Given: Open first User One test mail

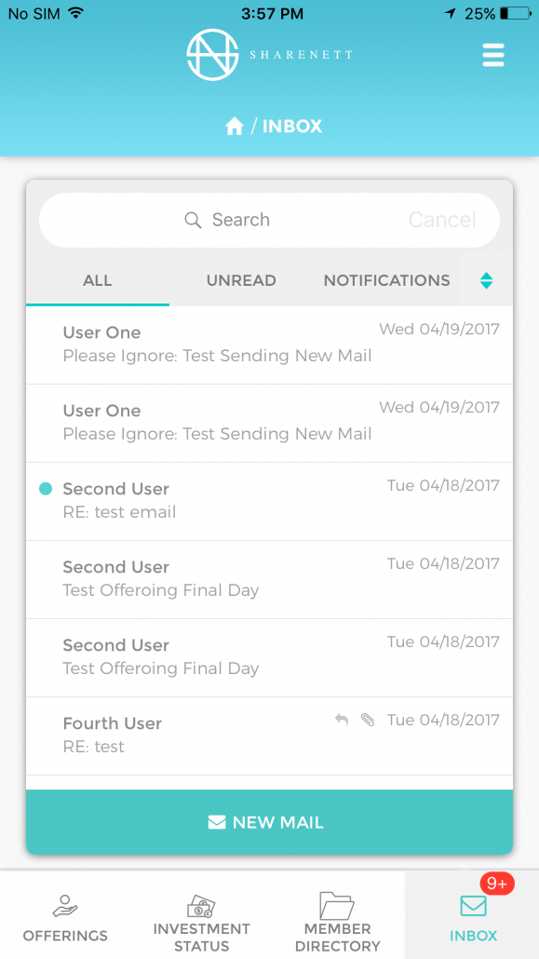Looking at the screenshot, I should [269, 344].
